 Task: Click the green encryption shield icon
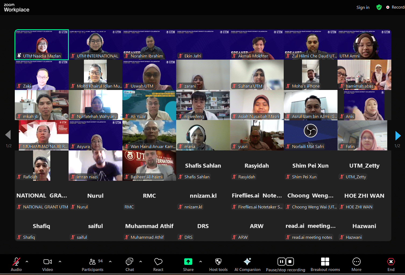pyautogui.click(x=379, y=7)
